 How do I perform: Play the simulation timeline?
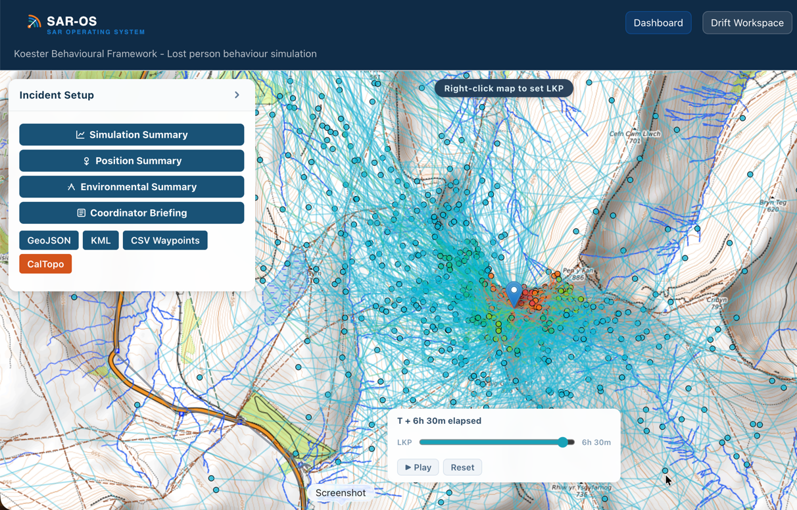click(x=418, y=467)
